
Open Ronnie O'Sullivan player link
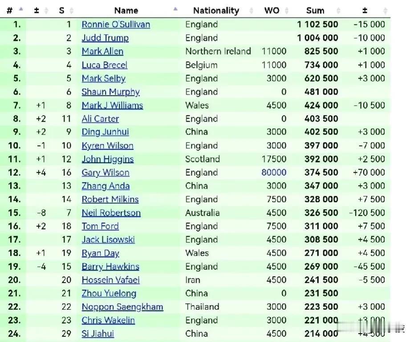click(x=116, y=24)
